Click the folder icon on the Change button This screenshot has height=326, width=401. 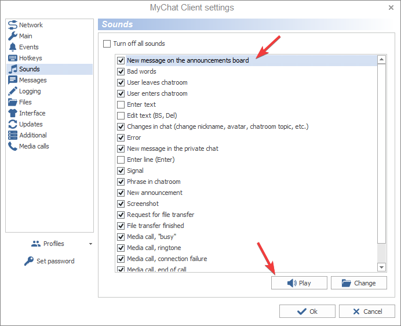[x=347, y=283]
